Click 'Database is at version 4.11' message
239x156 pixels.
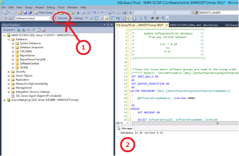point(142,133)
